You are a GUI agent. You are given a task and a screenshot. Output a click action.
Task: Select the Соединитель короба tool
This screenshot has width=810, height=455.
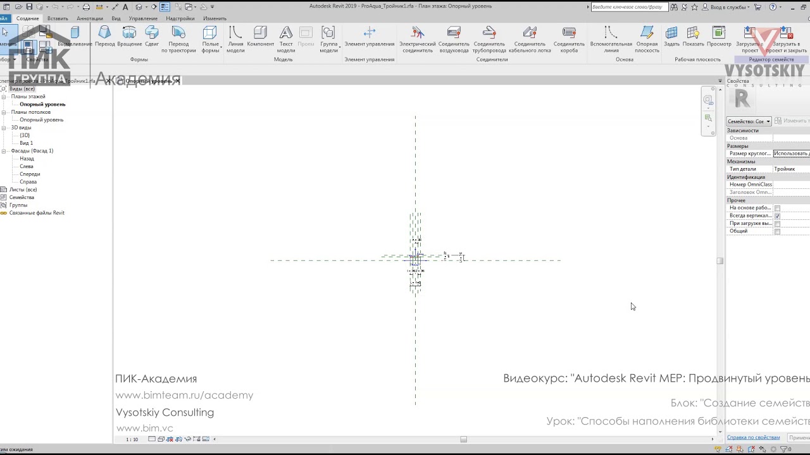[569, 39]
